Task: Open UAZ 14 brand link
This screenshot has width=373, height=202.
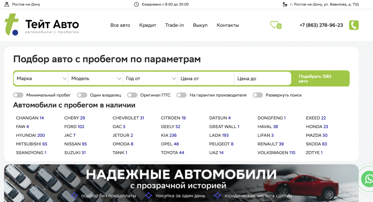Action: (x=216, y=153)
